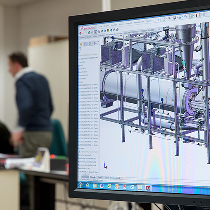Viewport: 210px width, 210px height.
Task: Open Excel from the Windows taskbar
Action: (109, 186)
